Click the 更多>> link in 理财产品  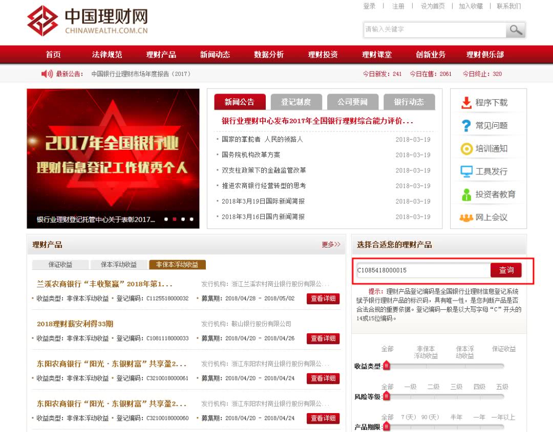pyautogui.click(x=331, y=244)
